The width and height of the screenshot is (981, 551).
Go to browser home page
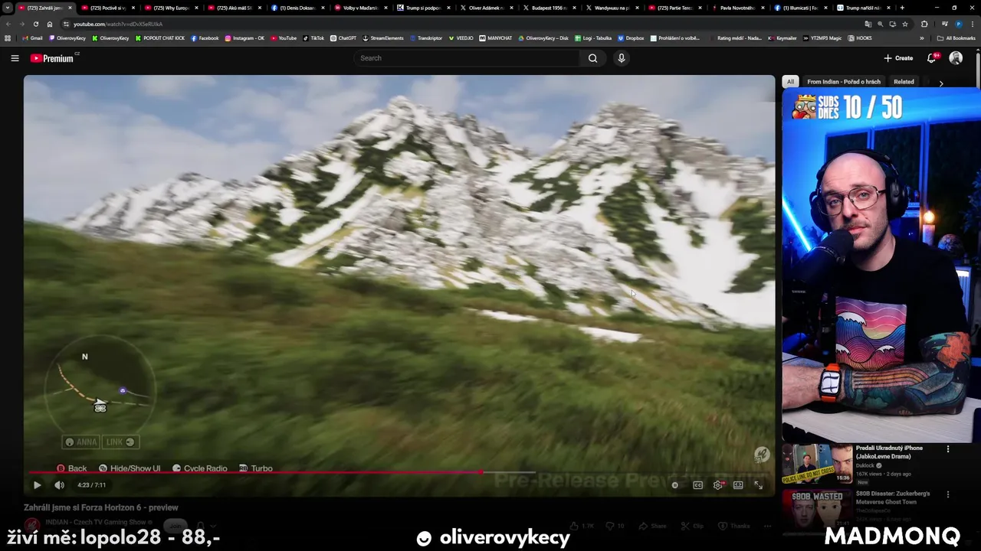click(50, 24)
